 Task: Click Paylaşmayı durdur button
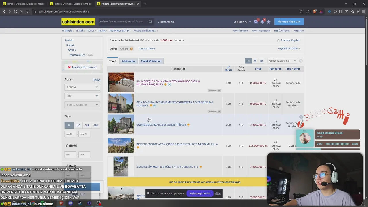[200, 193]
